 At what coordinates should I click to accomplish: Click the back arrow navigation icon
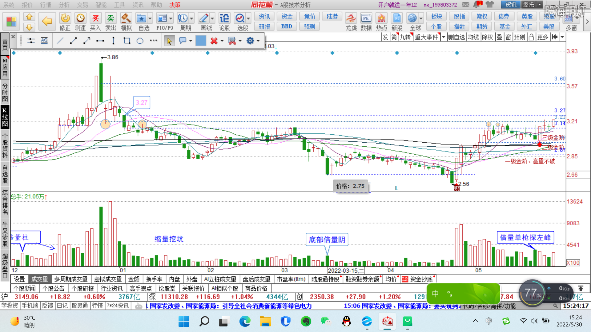pos(47,21)
